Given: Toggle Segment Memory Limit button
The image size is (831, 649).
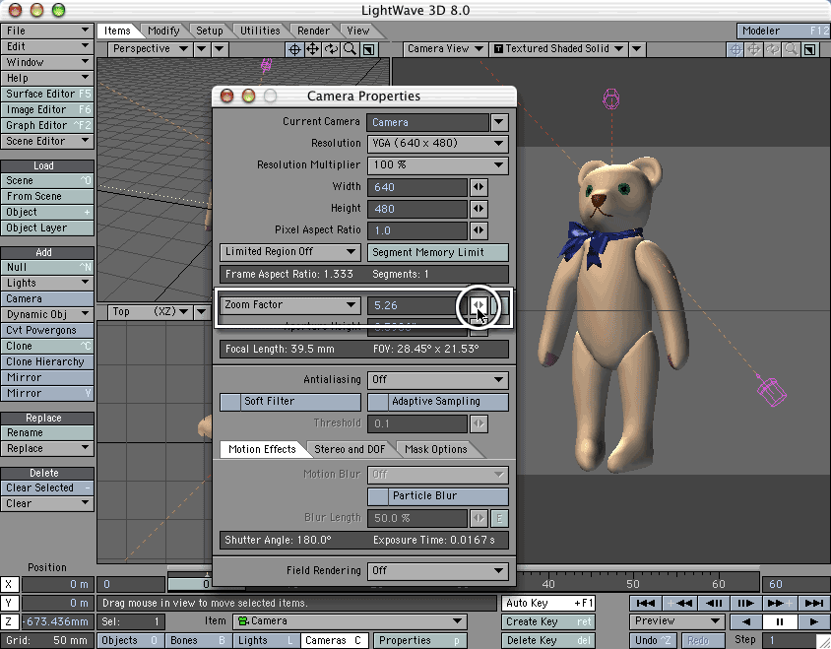Looking at the screenshot, I should pos(438,252).
